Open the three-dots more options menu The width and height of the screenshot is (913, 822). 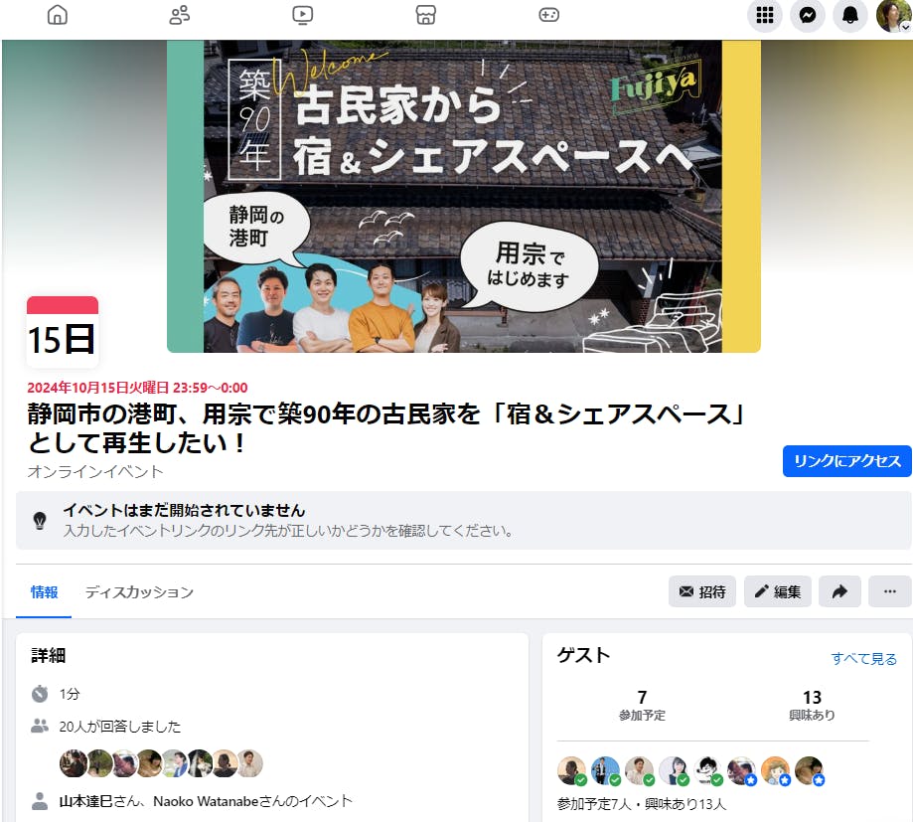point(890,591)
